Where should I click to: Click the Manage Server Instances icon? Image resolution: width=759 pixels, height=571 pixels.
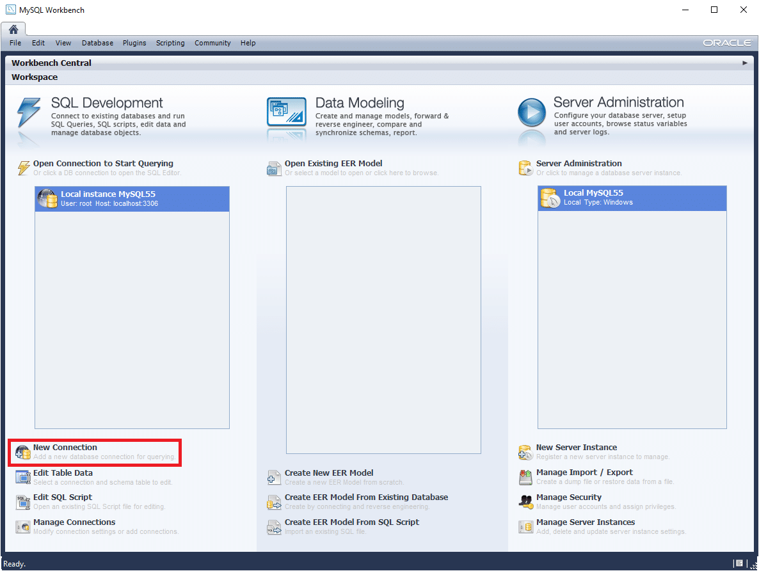(525, 526)
